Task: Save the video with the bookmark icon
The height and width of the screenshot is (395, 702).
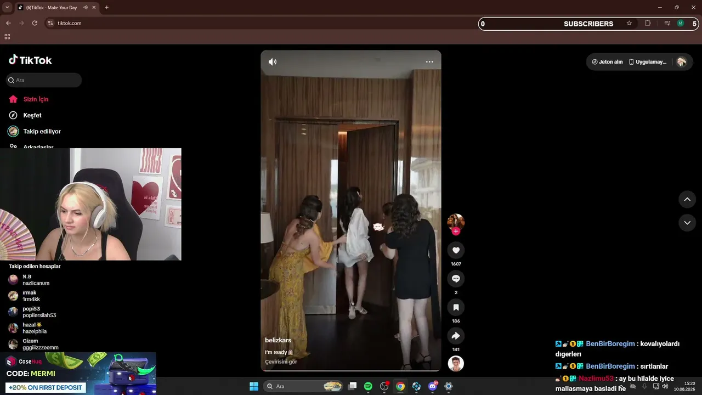Action: [x=456, y=307]
